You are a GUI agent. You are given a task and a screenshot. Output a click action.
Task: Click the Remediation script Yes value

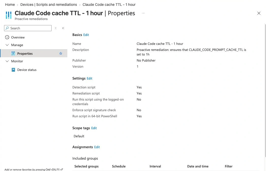pyautogui.click(x=139, y=93)
